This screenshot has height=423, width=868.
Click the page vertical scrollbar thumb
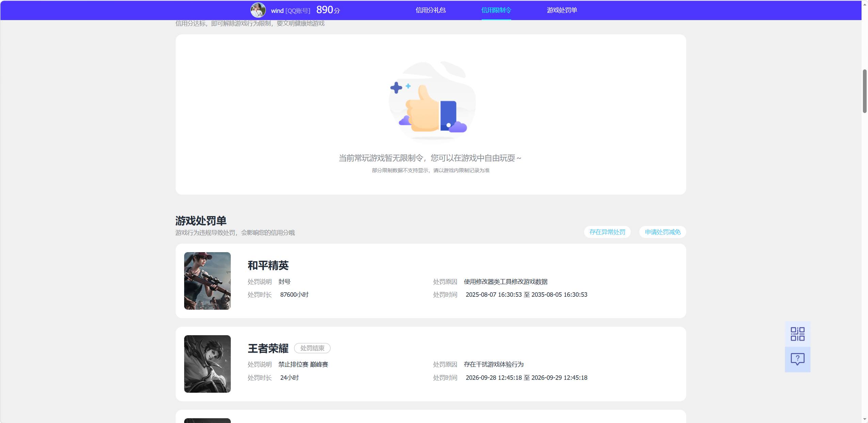click(865, 91)
